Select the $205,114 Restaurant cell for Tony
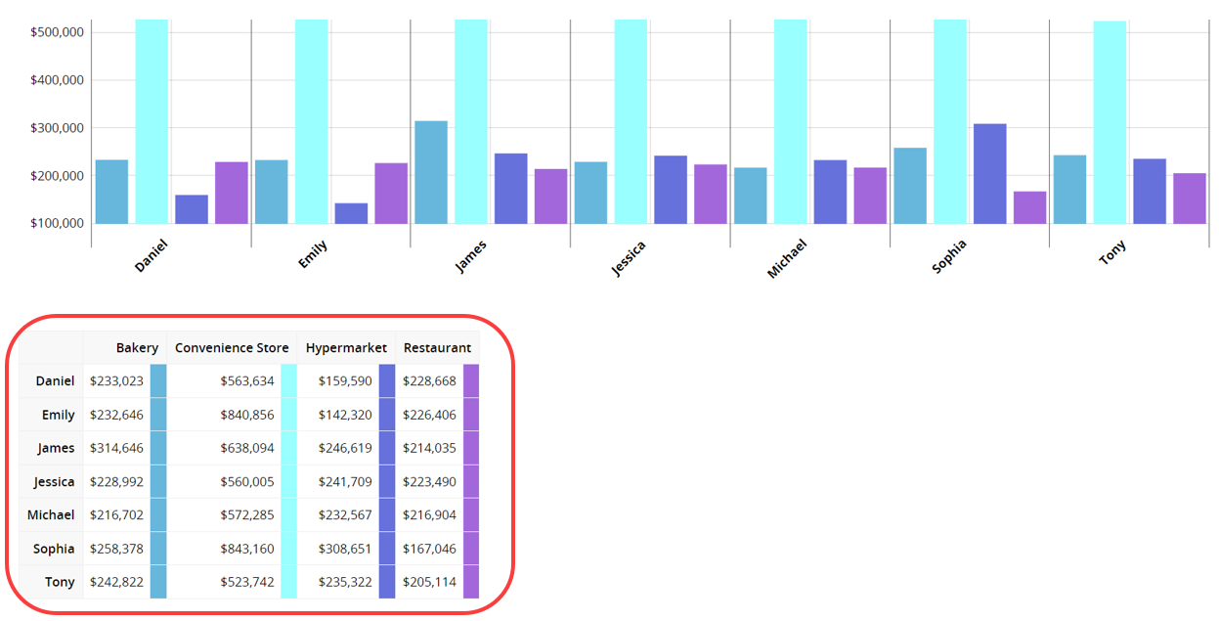The height and width of the screenshot is (621, 1219). [x=429, y=582]
